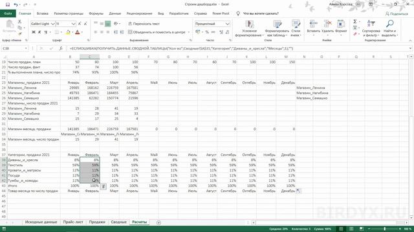Image resolution: width=414 pixels, height=232 pixels.
Task: Apply the yellow fill color bucket
Action: point(68,32)
